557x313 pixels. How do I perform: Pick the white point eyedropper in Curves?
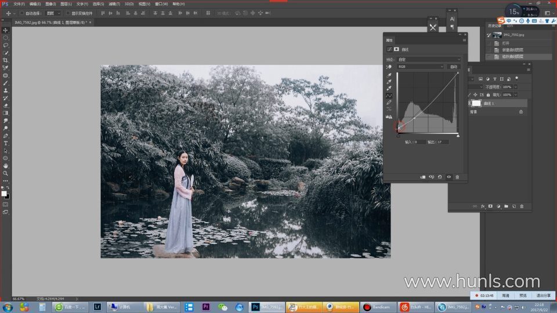(x=389, y=89)
